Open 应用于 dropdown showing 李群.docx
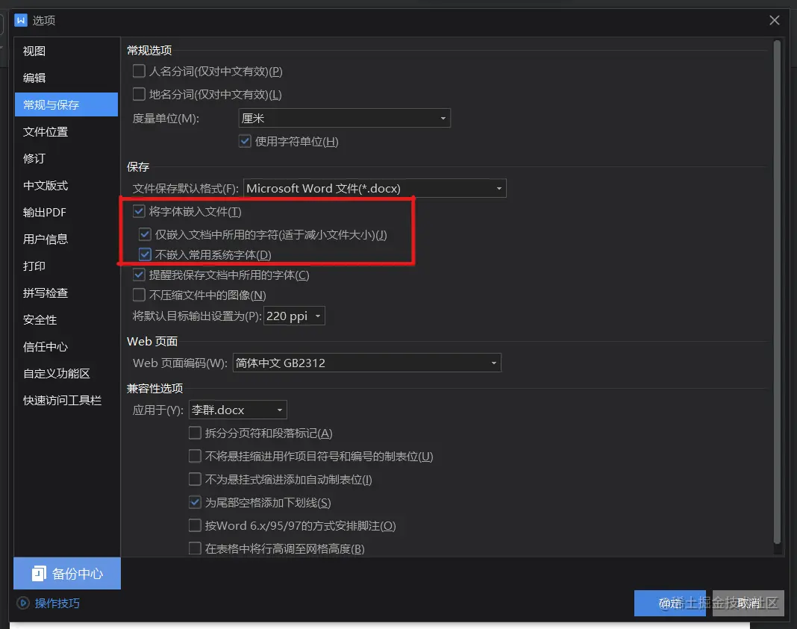 237,410
